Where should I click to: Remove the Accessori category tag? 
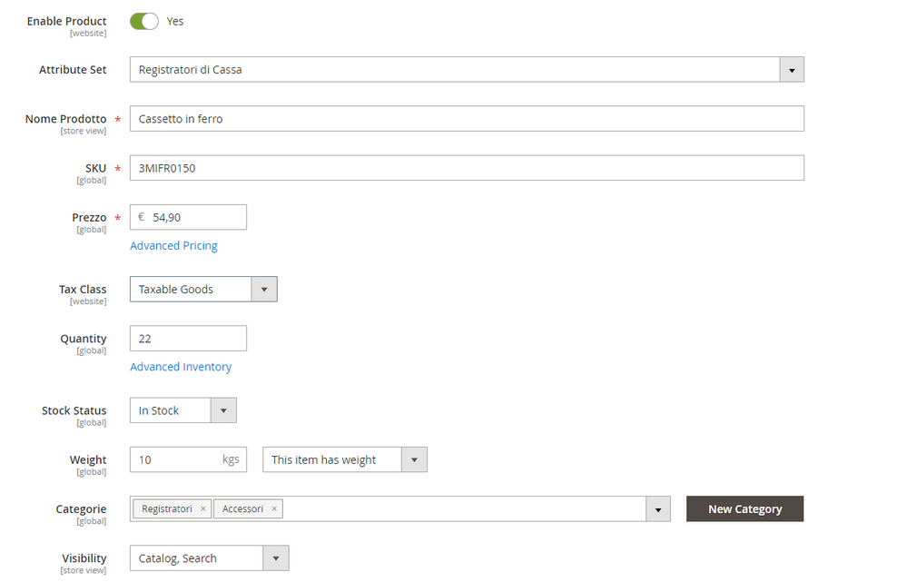(274, 509)
